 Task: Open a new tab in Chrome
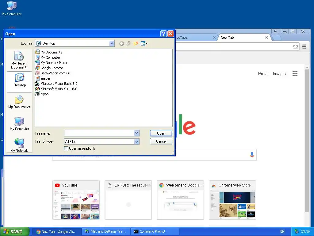click(x=277, y=37)
